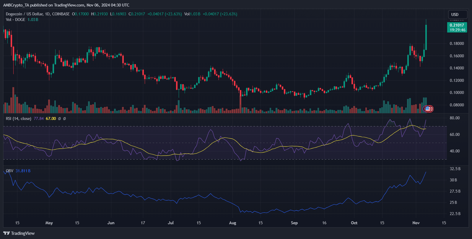Image resolution: width=472 pixels, height=239 pixels.
Task: Click the May label on the time axis
Action: [49, 223]
